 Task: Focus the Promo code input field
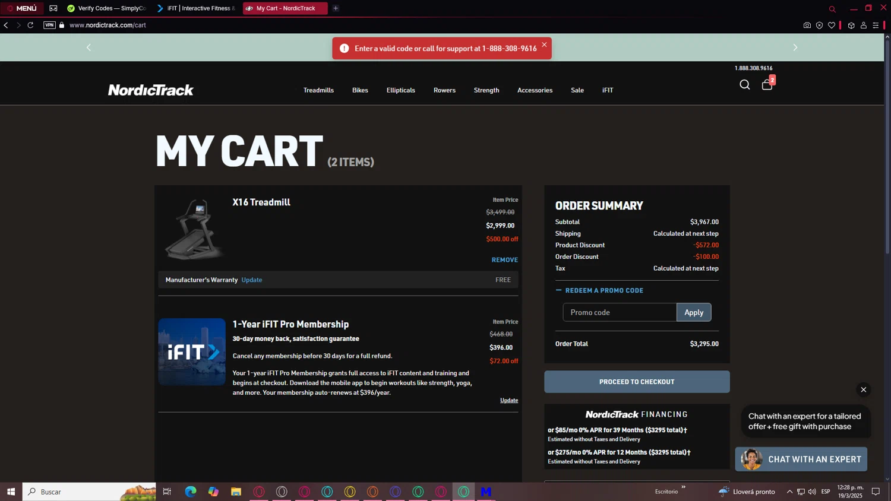[x=620, y=312]
